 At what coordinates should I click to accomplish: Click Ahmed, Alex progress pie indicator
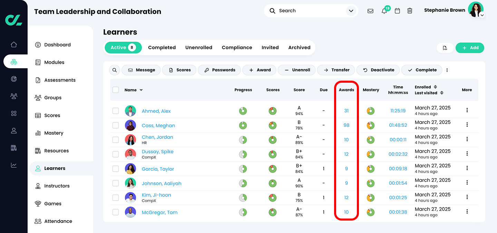pos(243,111)
